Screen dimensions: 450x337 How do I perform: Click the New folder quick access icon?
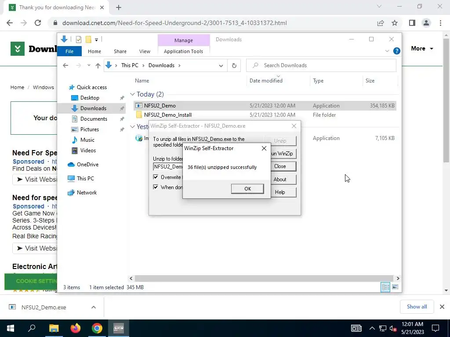tap(88, 39)
